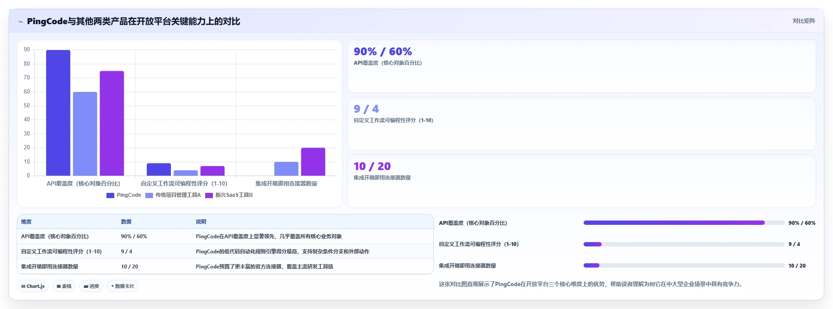Click the 90% / 60% value beside progress bar
Image resolution: width=833 pixels, height=309 pixels.
pyautogui.click(x=802, y=223)
